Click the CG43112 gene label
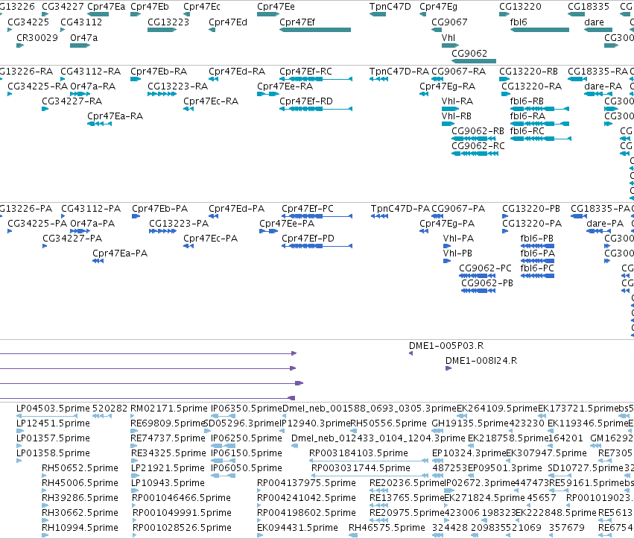Screen dimensions: 634x539 pyautogui.click(x=81, y=22)
